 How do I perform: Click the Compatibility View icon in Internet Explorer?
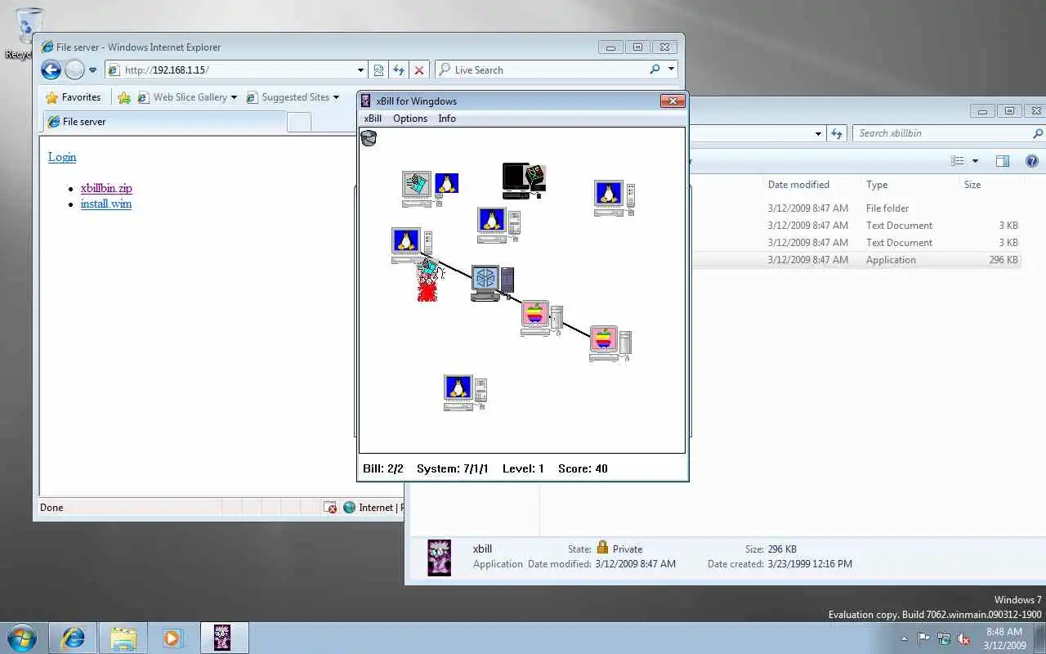pyautogui.click(x=378, y=70)
